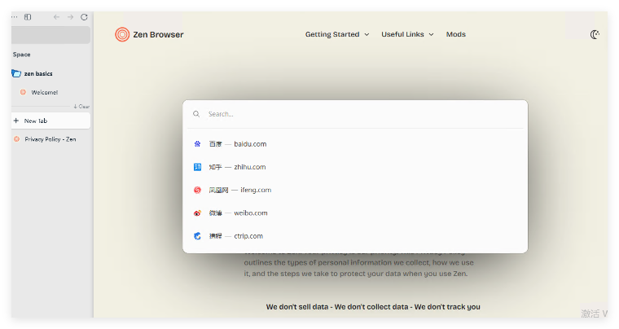The image size is (619, 329).
Task: Toggle the sidebar panel icon
Action: coord(28,17)
